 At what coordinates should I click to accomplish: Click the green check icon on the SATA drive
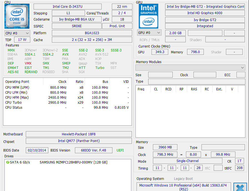coord(7,162)
